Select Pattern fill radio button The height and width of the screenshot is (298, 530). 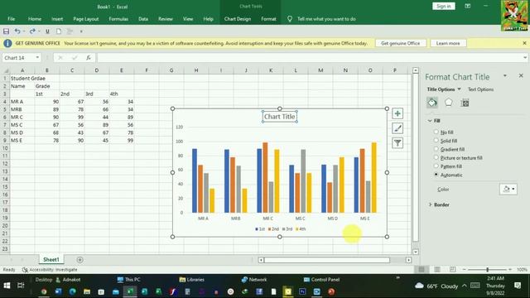point(436,166)
